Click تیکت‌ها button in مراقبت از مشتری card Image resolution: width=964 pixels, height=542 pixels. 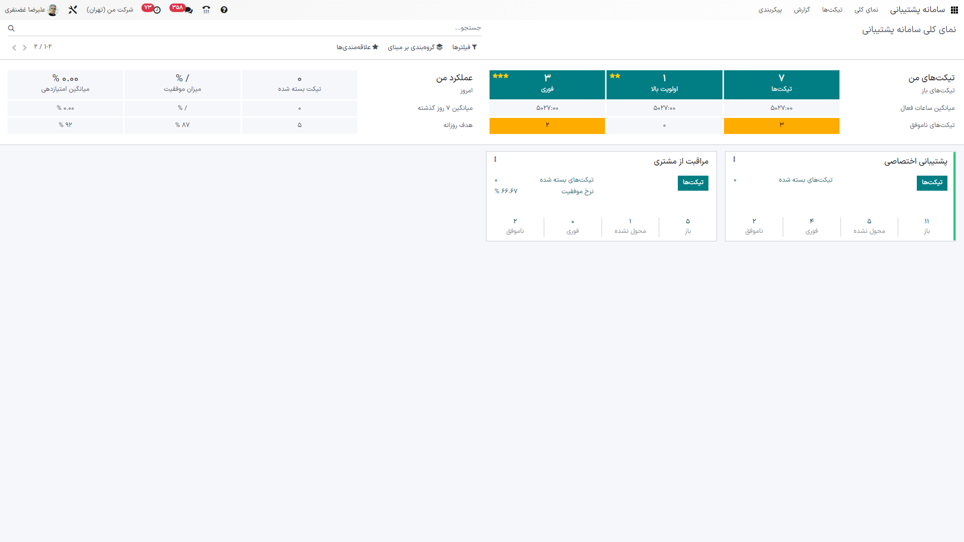point(693,183)
